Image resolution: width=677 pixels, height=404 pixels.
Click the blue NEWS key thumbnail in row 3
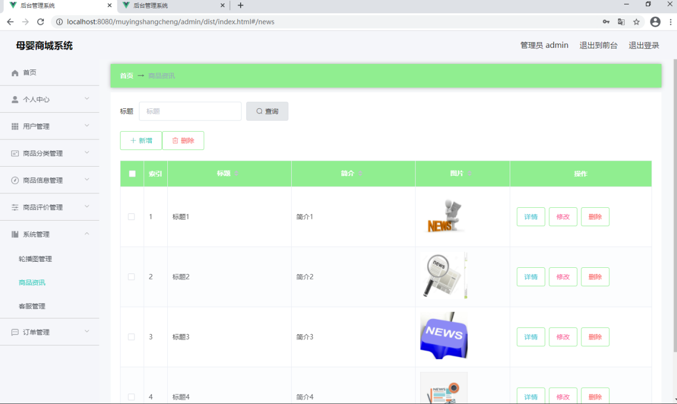(444, 336)
